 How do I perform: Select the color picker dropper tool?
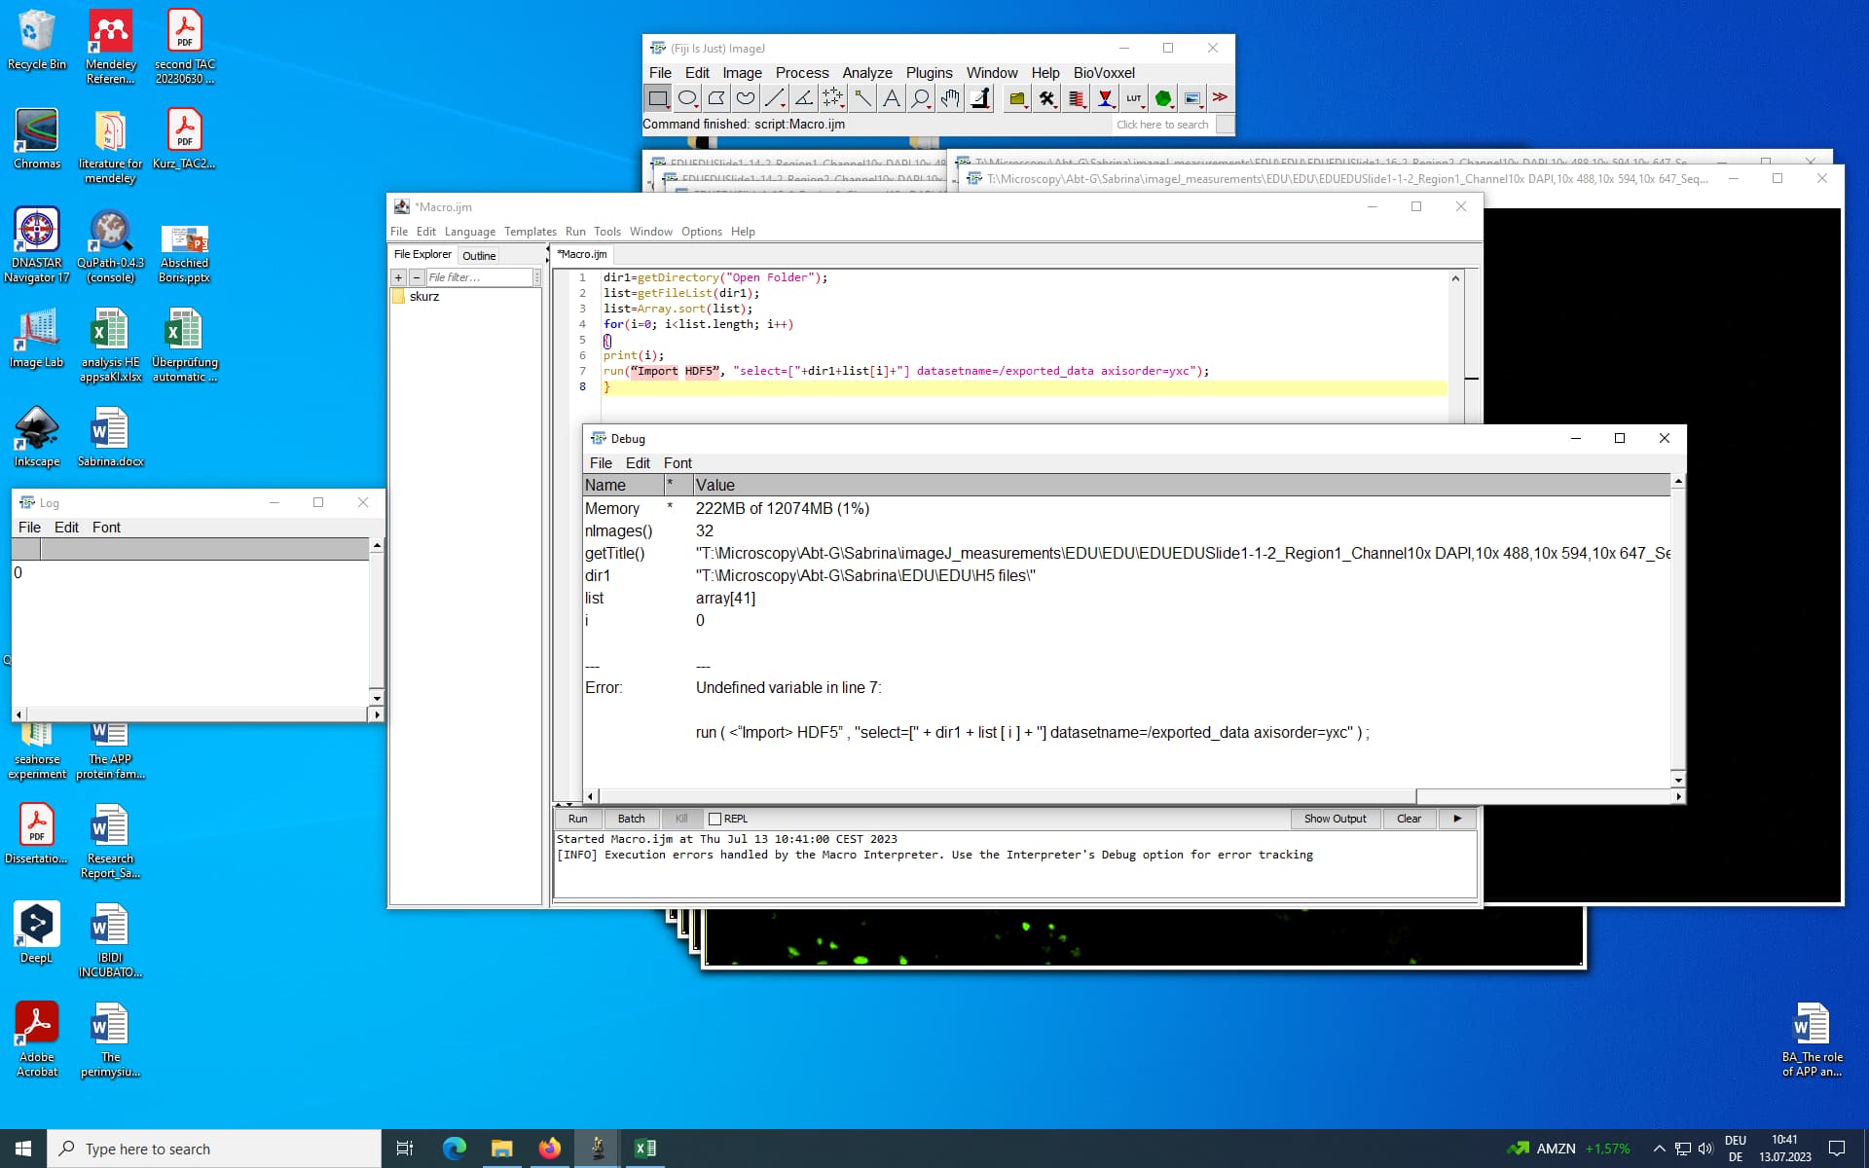click(x=980, y=97)
